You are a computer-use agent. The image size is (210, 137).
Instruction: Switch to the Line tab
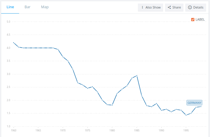10,7
